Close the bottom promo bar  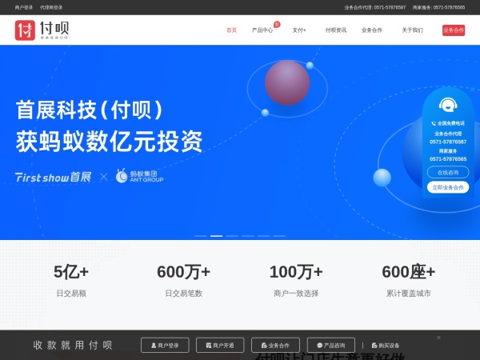pos(438,338)
